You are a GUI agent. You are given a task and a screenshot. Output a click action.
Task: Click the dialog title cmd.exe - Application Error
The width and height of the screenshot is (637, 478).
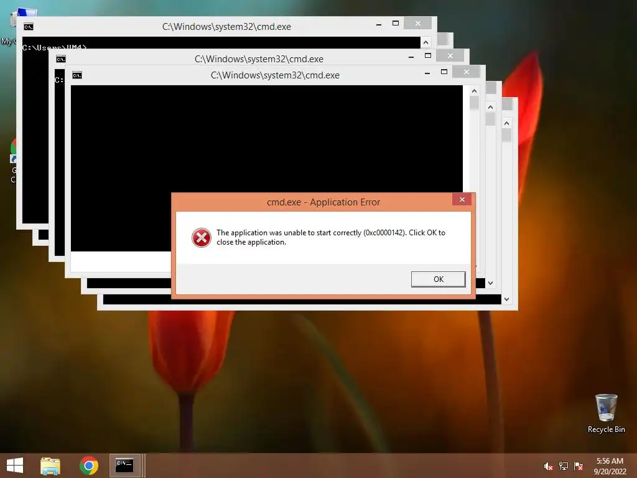[x=323, y=202]
